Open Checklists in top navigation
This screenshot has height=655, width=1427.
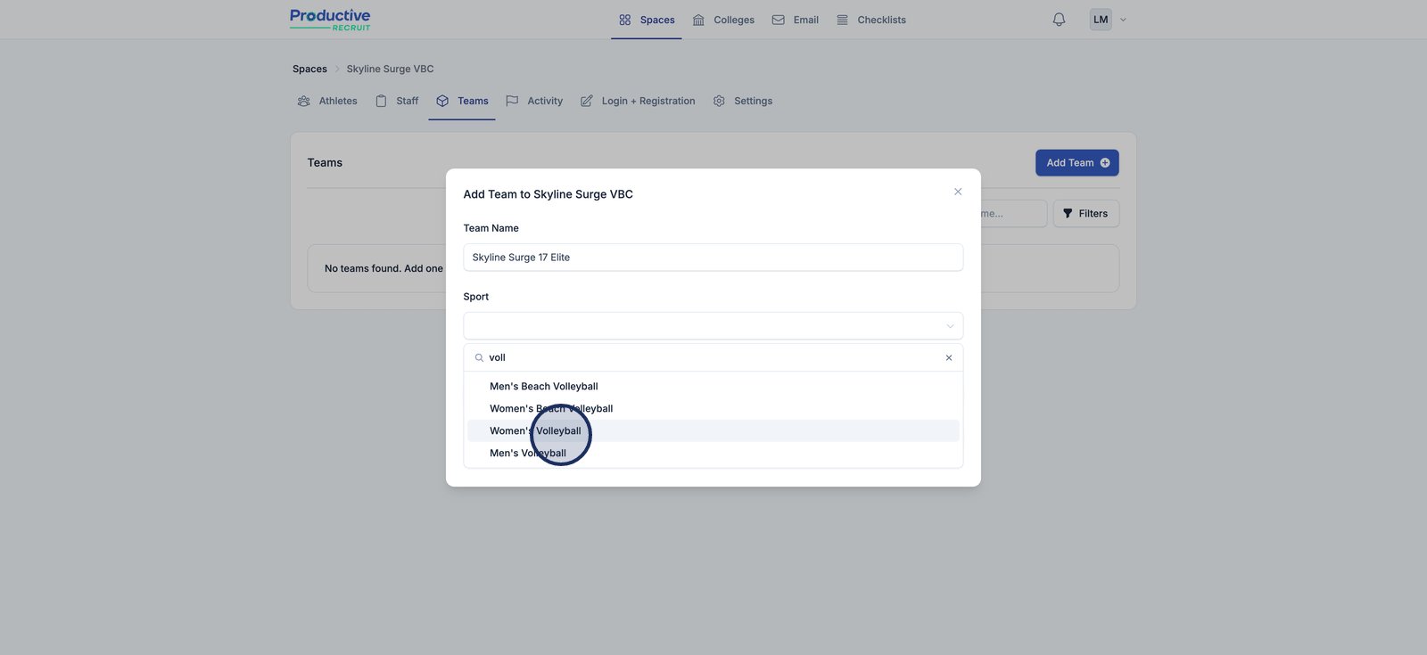point(871,20)
